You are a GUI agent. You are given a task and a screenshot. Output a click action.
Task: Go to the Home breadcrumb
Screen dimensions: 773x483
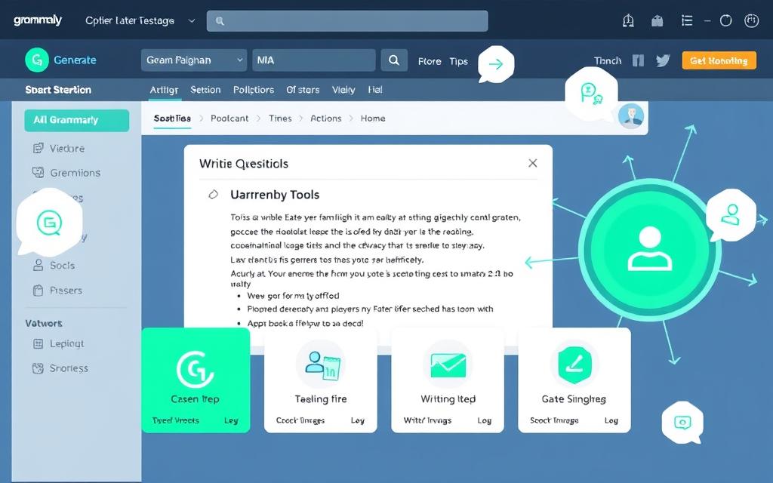point(373,118)
